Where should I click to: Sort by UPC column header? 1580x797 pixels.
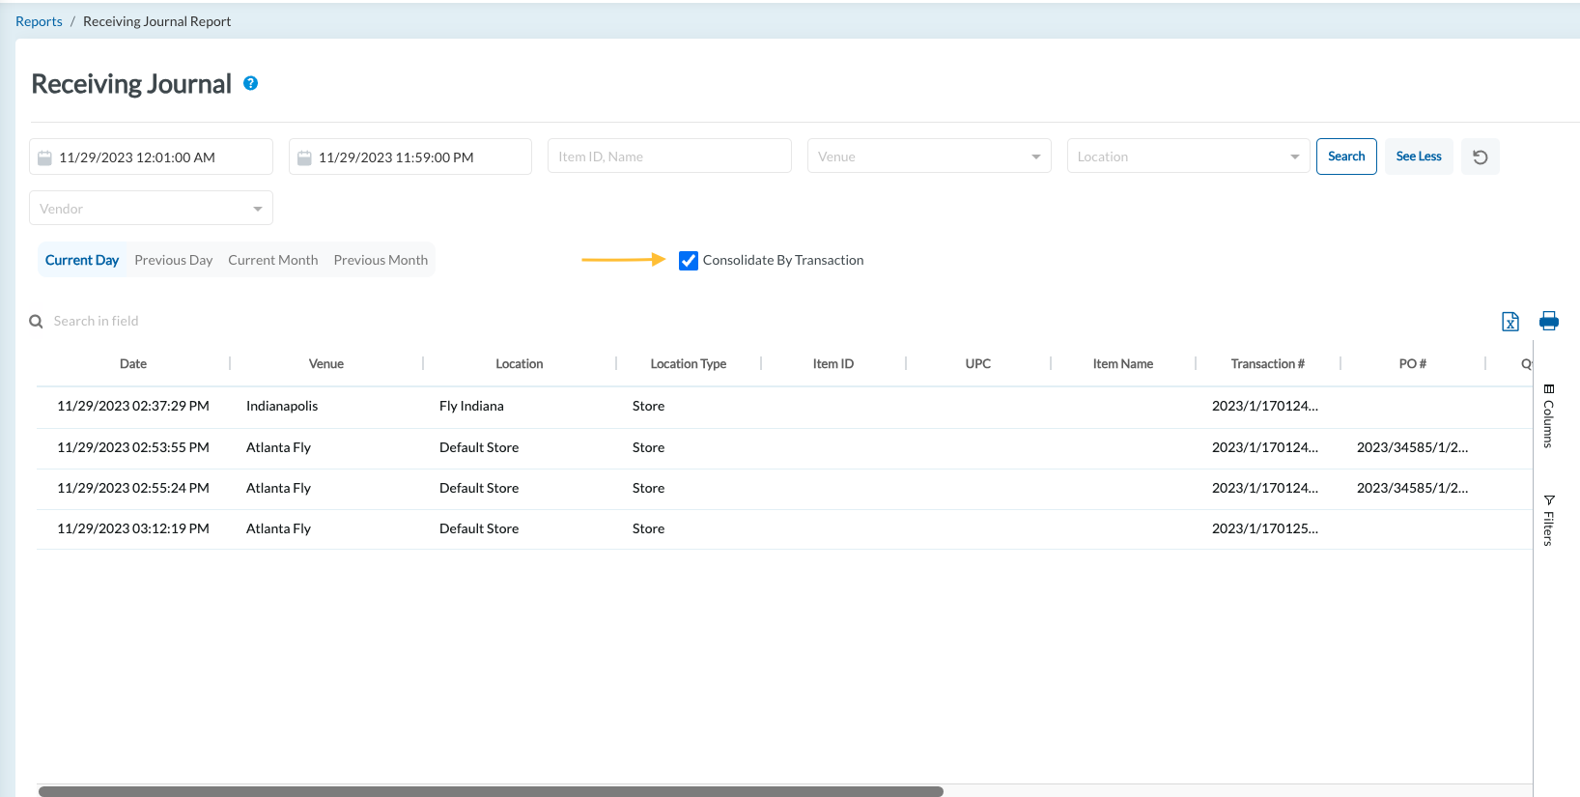(978, 364)
